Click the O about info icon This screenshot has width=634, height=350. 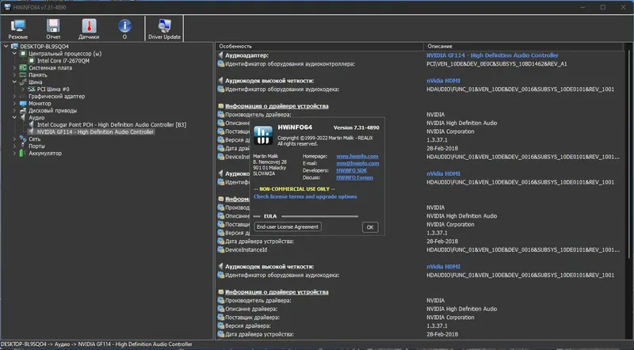pos(124,26)
